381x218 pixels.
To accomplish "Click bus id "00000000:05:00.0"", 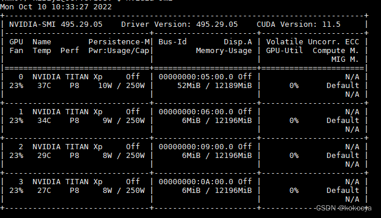I will click(x=196, y=77).
